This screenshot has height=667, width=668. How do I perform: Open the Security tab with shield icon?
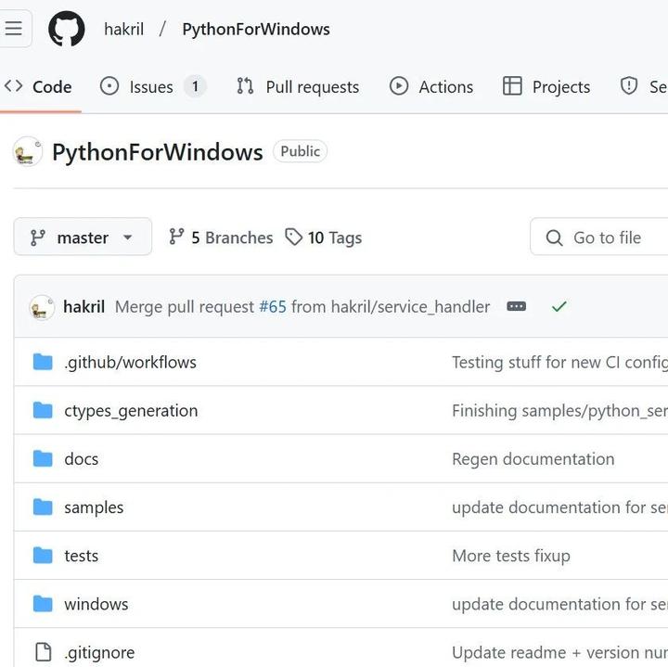pos(643,87)
